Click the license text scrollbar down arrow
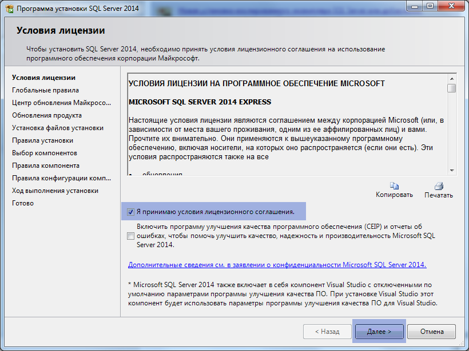Screen dimensions: 469x351 pyautogui.click(x=452, y=171)
